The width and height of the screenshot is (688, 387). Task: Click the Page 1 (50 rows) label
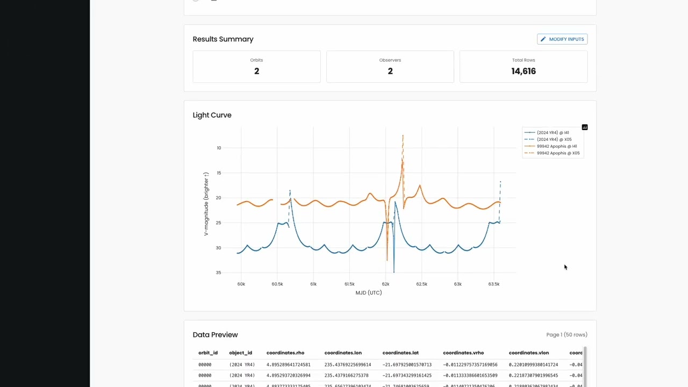click(x=567, y=334)
